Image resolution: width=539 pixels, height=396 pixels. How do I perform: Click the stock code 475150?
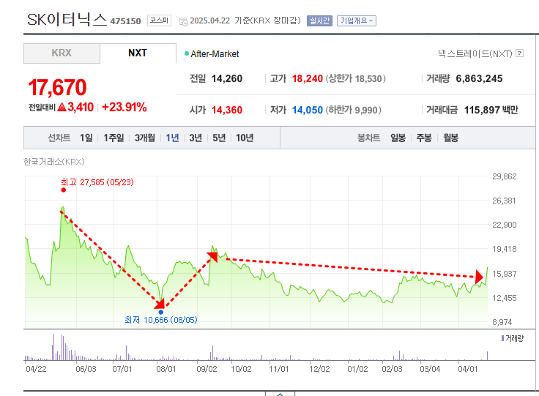125,21
